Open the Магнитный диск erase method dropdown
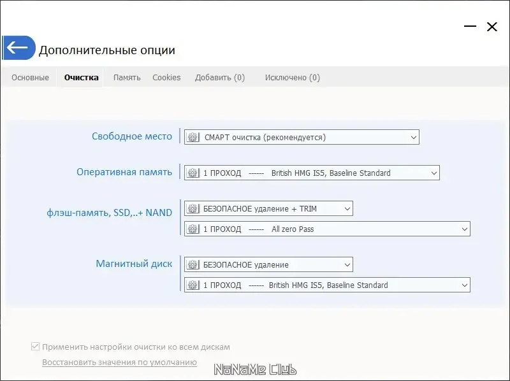This screenshot has width=510, height=381. 347,264
